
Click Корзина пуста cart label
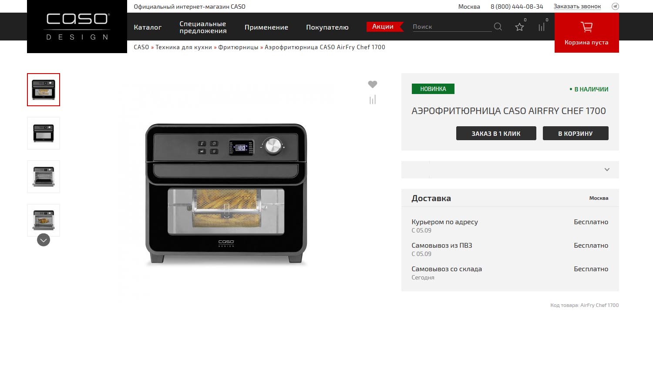(586, 42)
